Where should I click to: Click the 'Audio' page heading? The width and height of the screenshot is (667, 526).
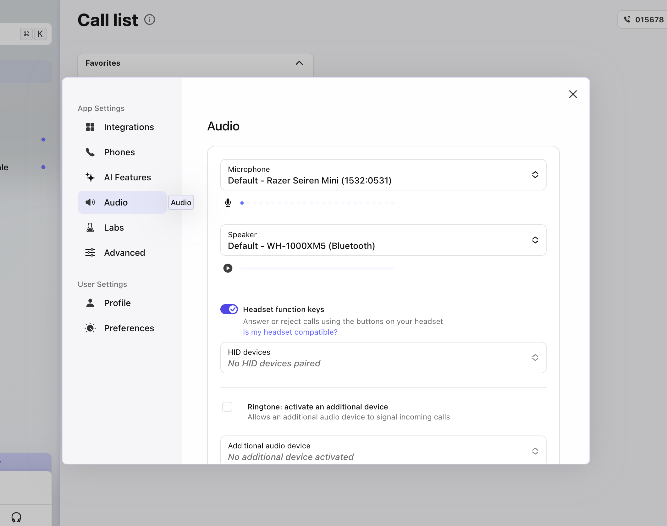click(x=223, y=126)
